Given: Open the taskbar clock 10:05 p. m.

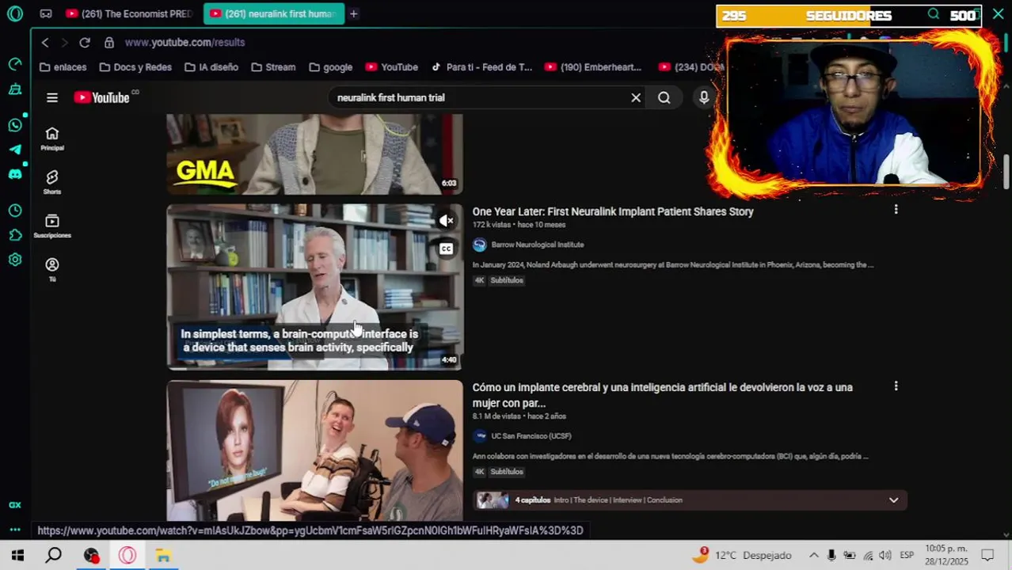Looking at the screenshot, I should [946, 555].
